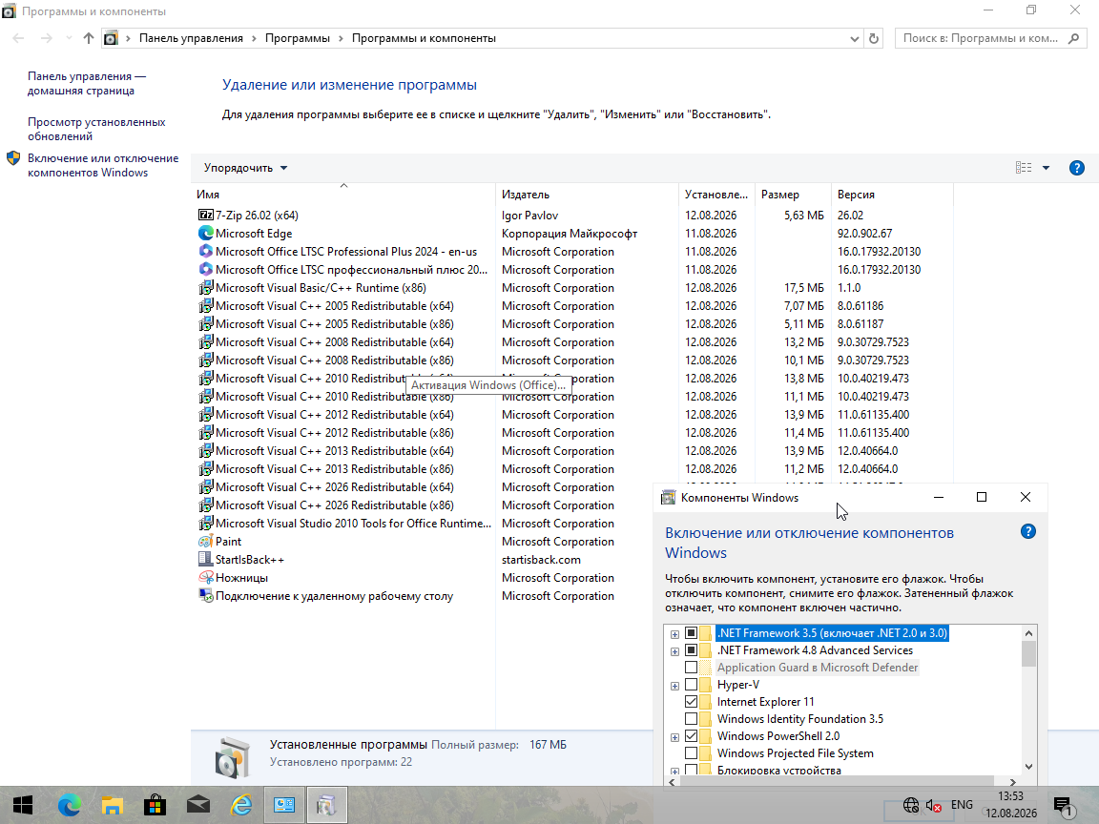The height and width of the screenshot is (824, 1099).
Task: Enable the Hyper-V checkbox
Action: [x=691, y=685]
